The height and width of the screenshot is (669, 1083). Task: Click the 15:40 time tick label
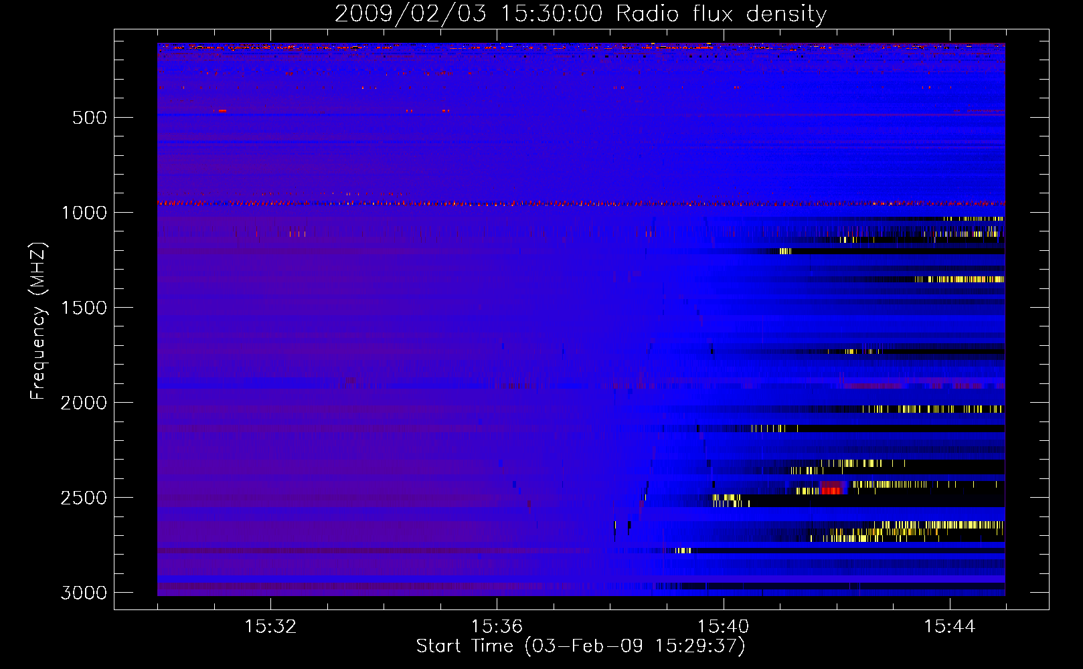[723, 627]
